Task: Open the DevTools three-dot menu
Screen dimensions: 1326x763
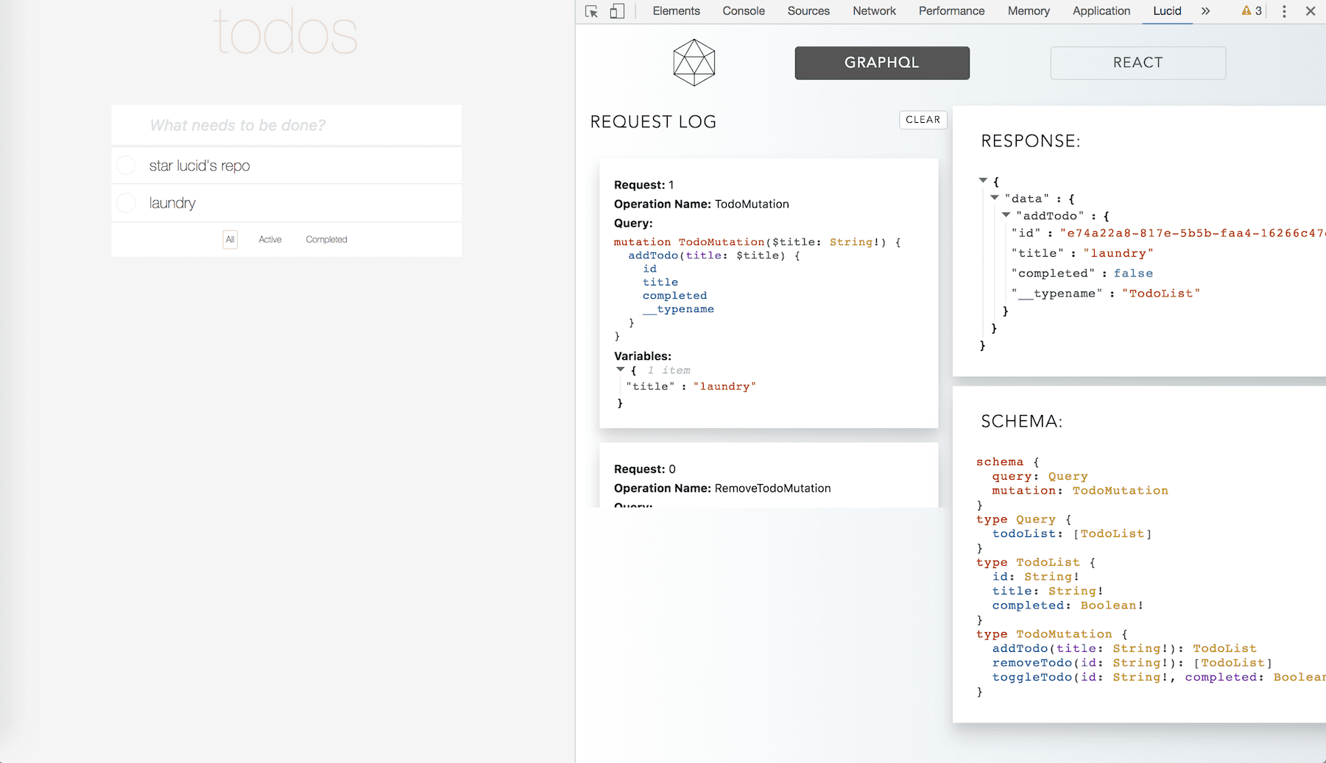Action: [1284, 11]
